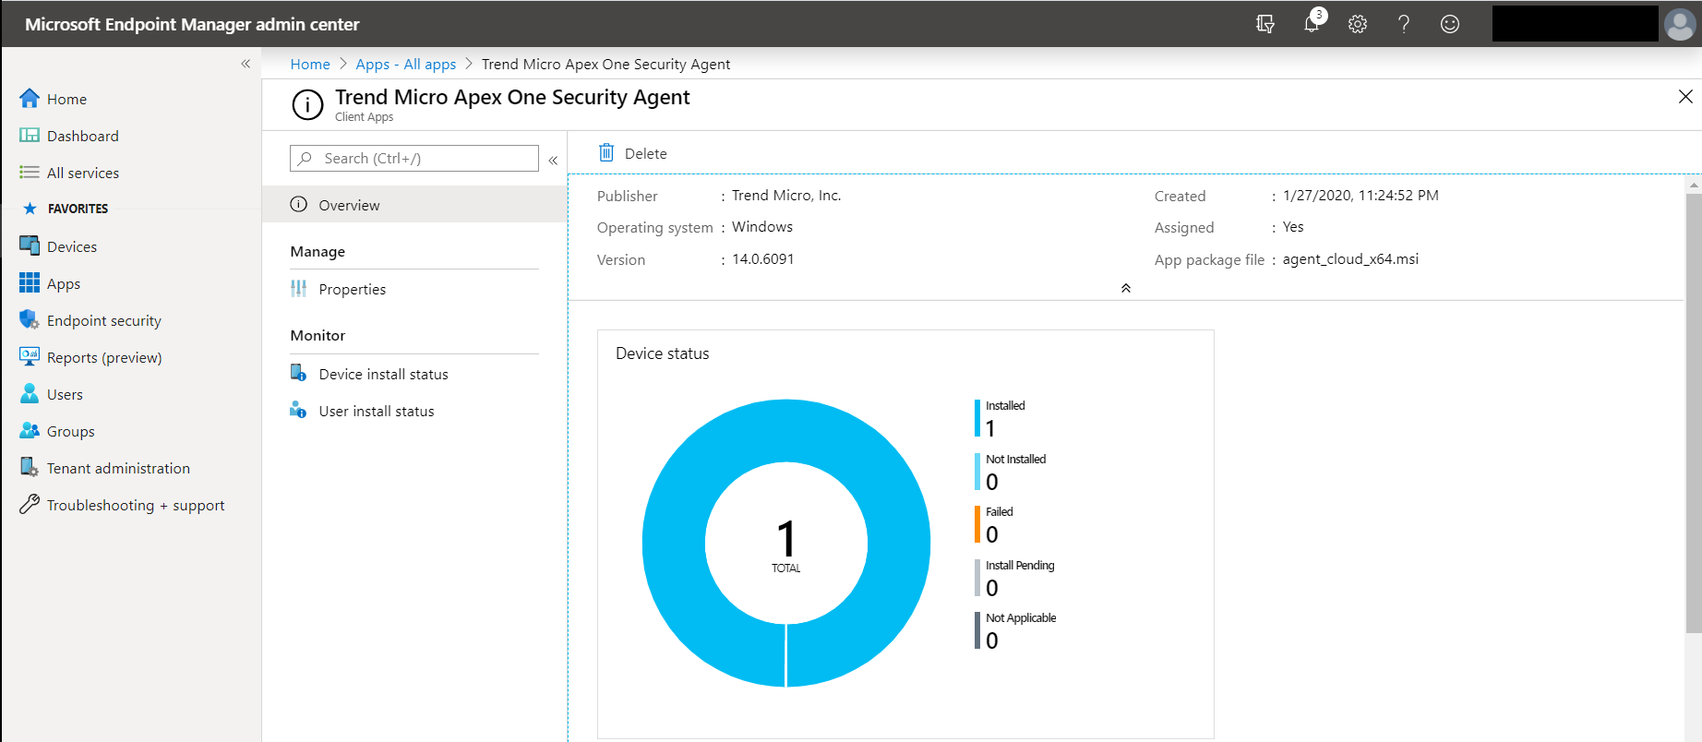The width and height of the screenshot is (1702, 742).
Task: Collapse the app essentials section
Action: pos(1126,288)
